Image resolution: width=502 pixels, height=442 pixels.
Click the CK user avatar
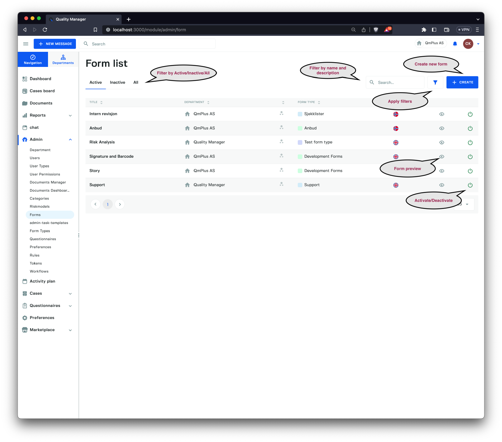pos(468,44)
